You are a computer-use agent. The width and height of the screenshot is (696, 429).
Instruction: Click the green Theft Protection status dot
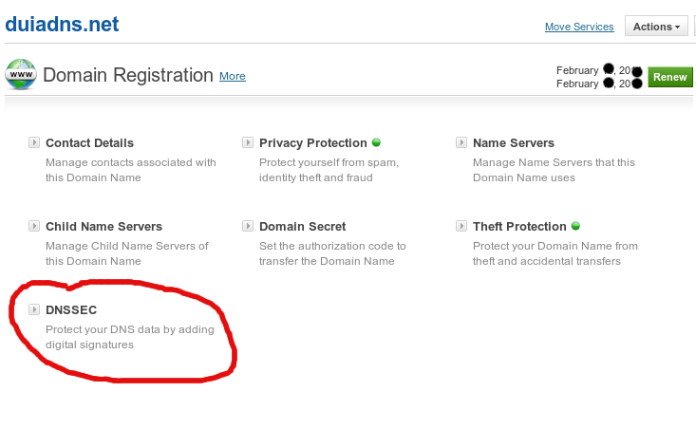click(x=575, y=226)
